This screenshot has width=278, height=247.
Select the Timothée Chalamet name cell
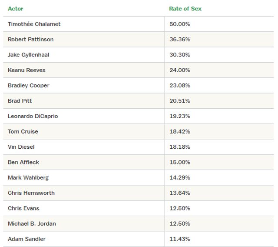pos(34,24)
